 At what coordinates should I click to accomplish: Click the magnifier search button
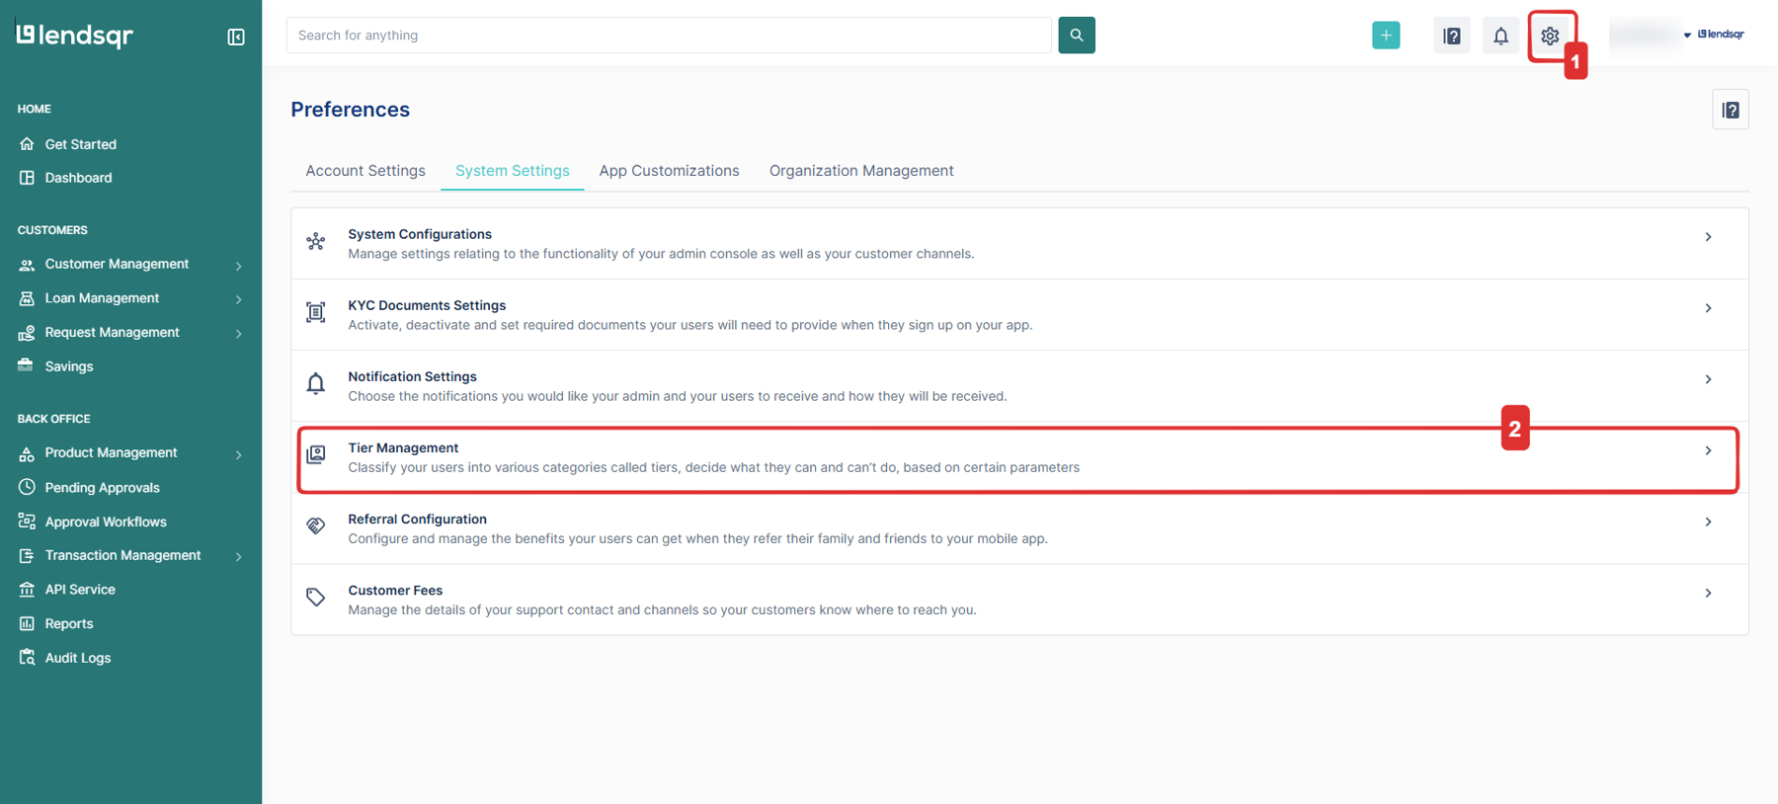click(x=1077, y=36)
